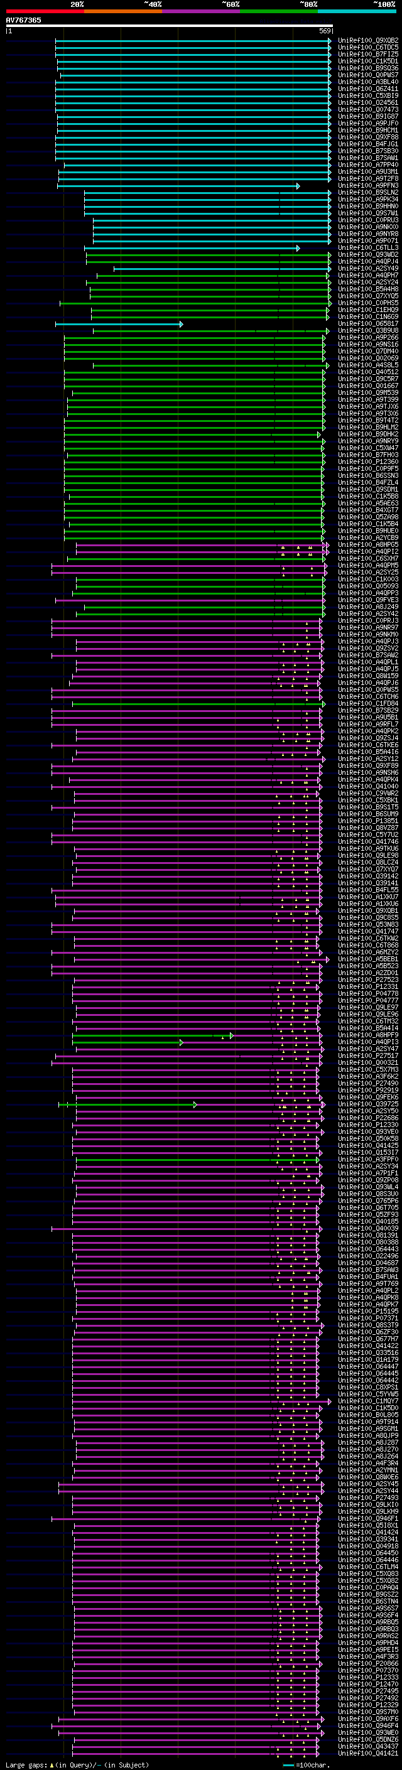Image resolution: width=402 pixels, height=1770 pixels.
Task: Click the red 20% identity legend segment
Action: coord(45,11)
